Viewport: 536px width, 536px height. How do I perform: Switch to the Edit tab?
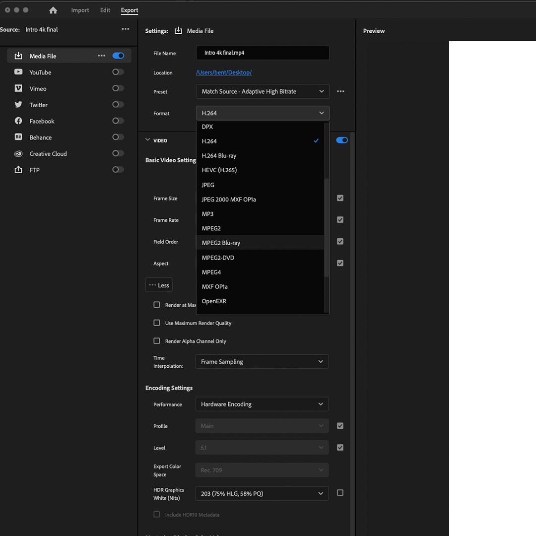(105, 10)
